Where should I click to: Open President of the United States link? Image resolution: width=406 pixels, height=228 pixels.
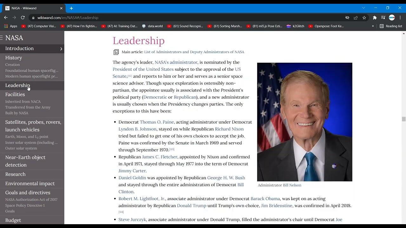click(x=143, y=69)
